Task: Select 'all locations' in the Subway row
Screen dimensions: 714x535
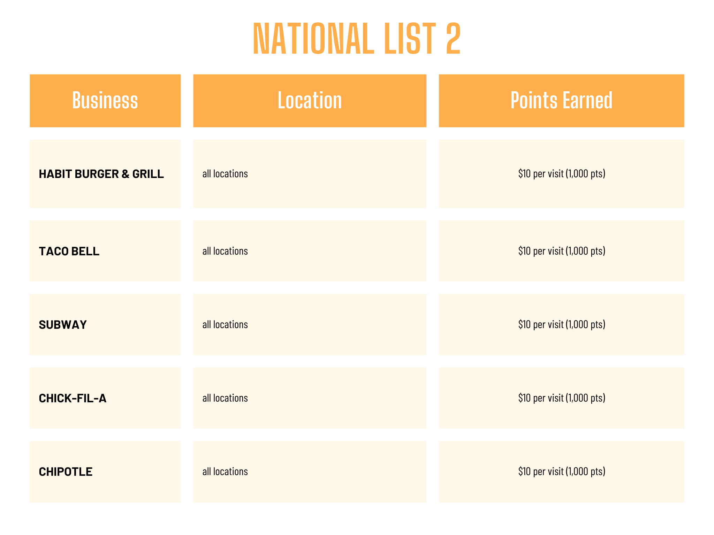Action: [225, 325]
